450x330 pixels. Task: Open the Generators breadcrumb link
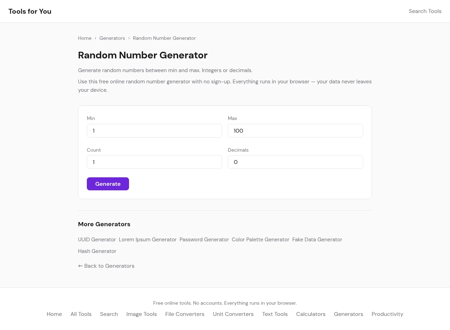tap(112, 38)
